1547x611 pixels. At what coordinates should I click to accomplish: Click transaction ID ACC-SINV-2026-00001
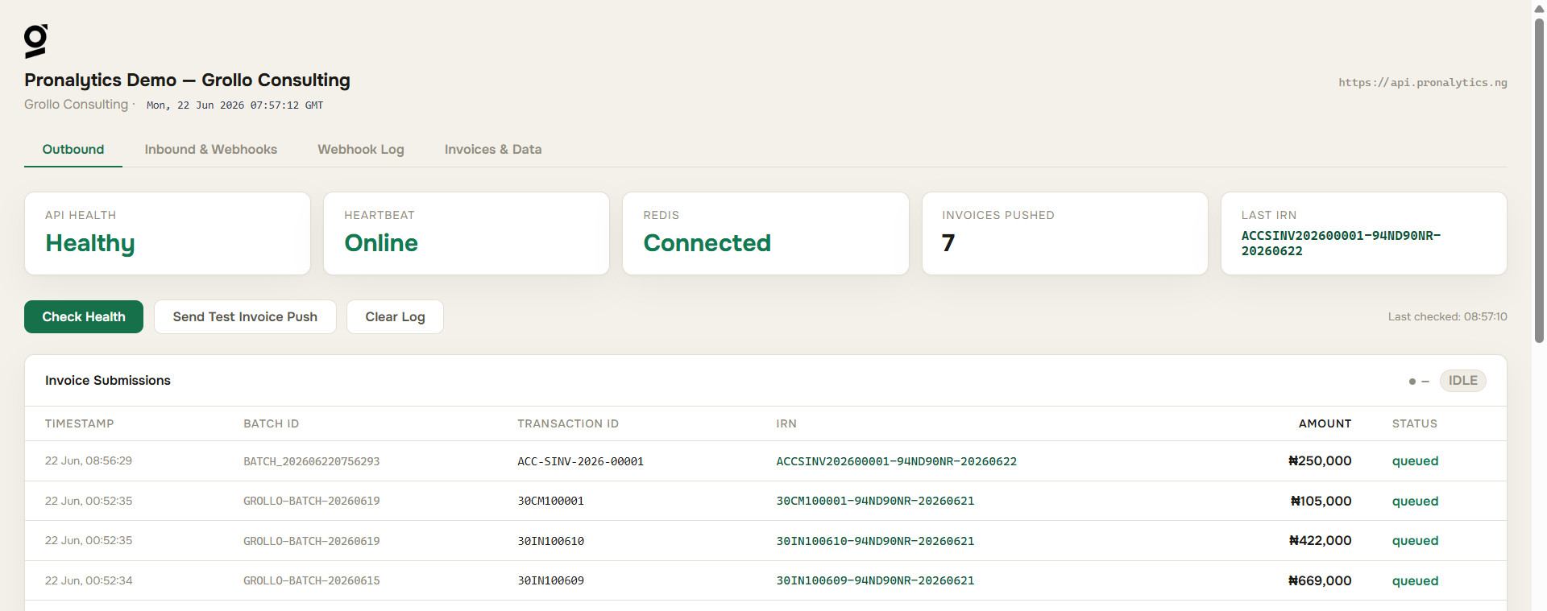581,461
